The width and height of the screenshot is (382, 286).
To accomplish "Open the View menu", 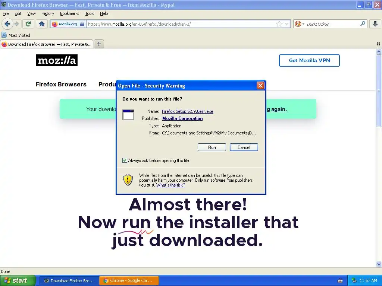I will 31,13.
